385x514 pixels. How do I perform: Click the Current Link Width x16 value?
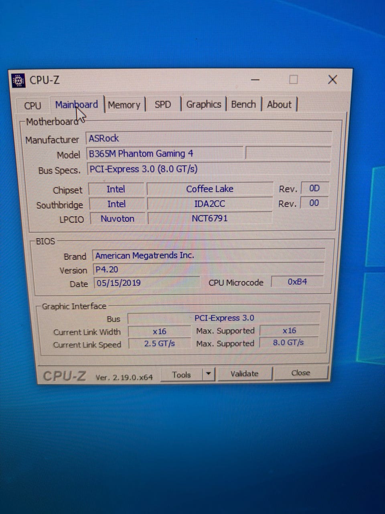point(159,331)
